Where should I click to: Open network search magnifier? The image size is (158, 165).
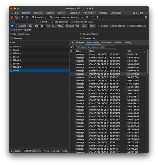click(x=27, y=17)
